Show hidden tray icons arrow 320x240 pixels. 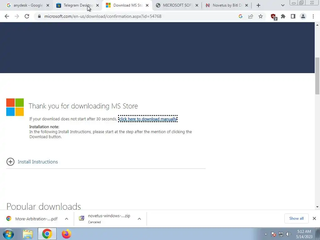point(266,234)
